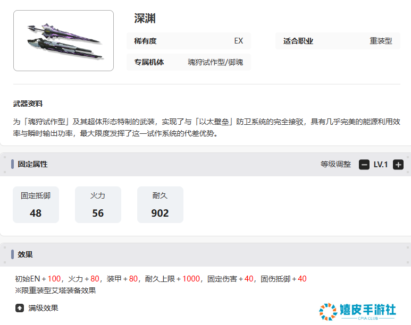Select the 火力 56 stat card
This screenshot has width=411, height=325.
98,204
